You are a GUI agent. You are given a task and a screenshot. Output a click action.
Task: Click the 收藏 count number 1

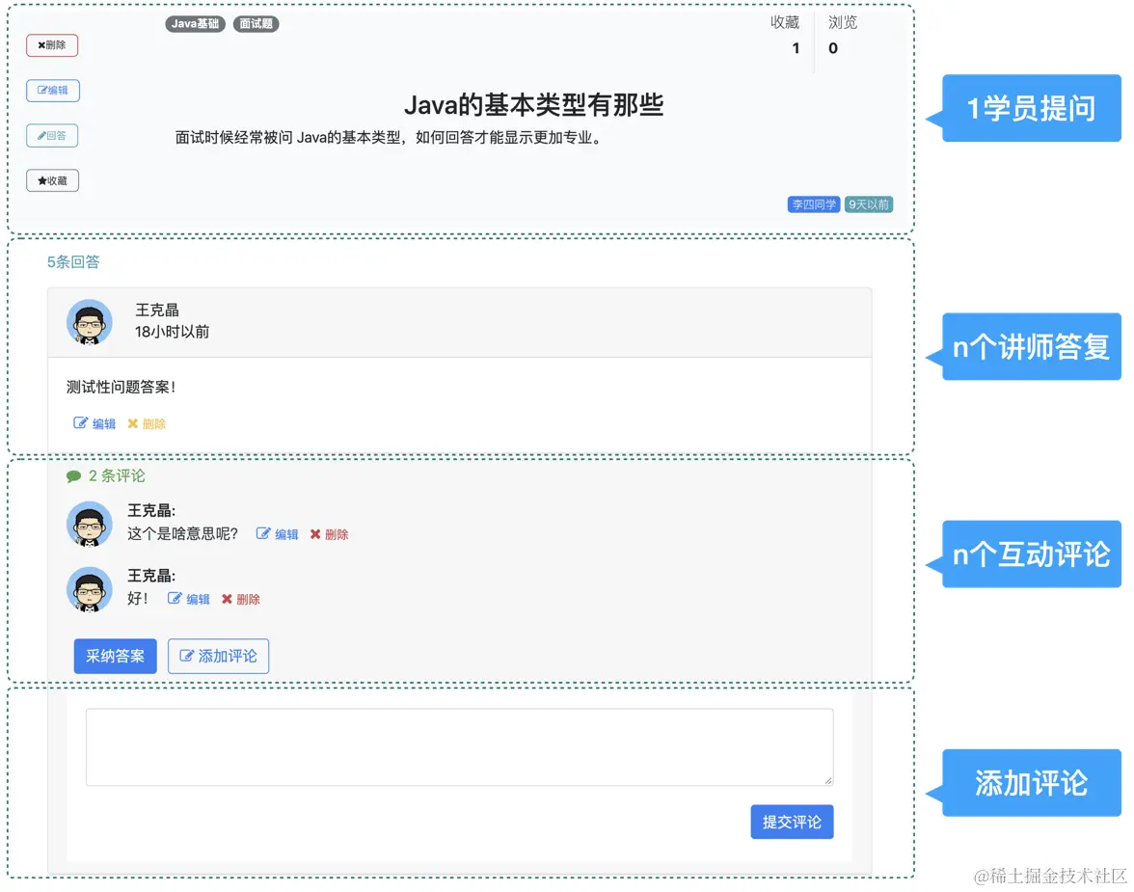[x=796, y=47]
